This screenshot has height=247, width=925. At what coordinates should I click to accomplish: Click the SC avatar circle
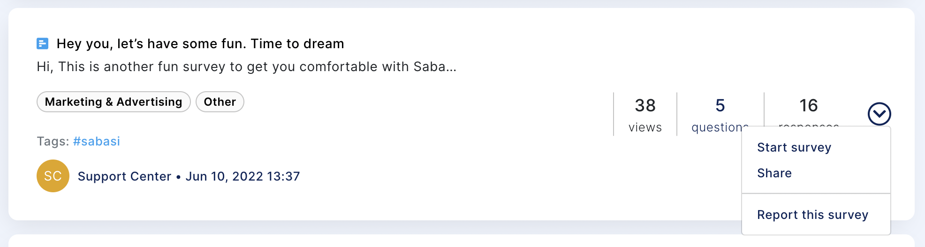53,176
